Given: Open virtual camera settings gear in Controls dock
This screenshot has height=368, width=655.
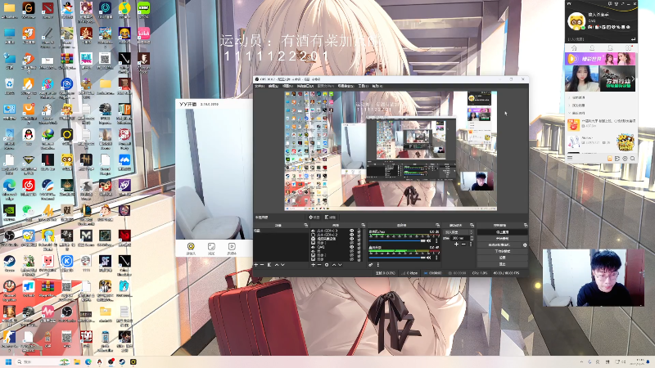Looking at the screenshot, I should click(525, 245).
